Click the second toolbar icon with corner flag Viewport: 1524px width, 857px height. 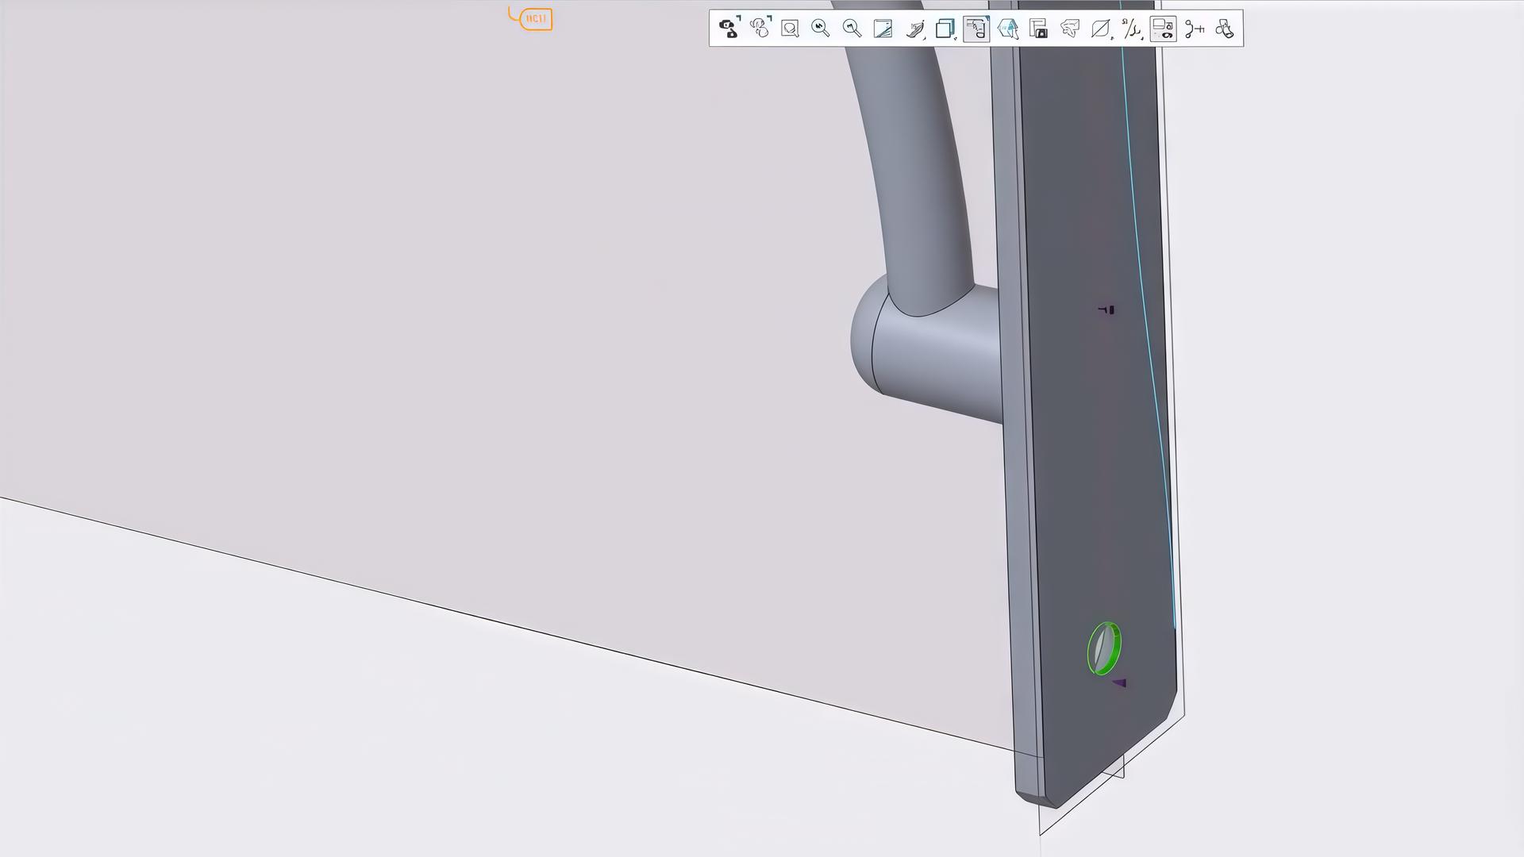coord(760,29)
